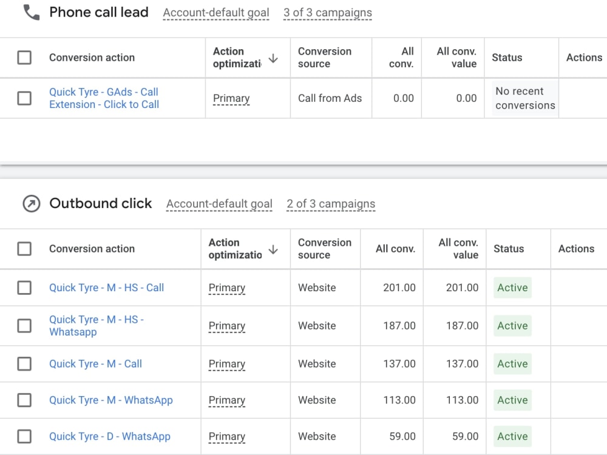
Task: Open 2 of 3 campaigns selector
Action: pos(331,204)
